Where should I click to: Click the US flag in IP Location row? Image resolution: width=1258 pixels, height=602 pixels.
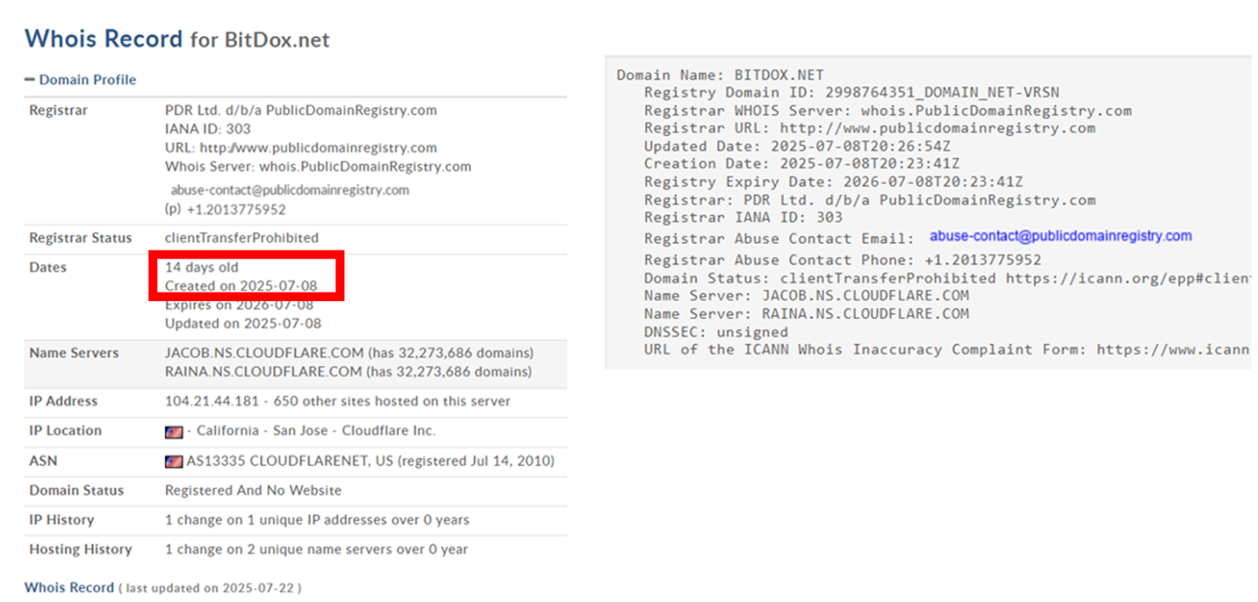pyautogui.click(x=174, y=431)
